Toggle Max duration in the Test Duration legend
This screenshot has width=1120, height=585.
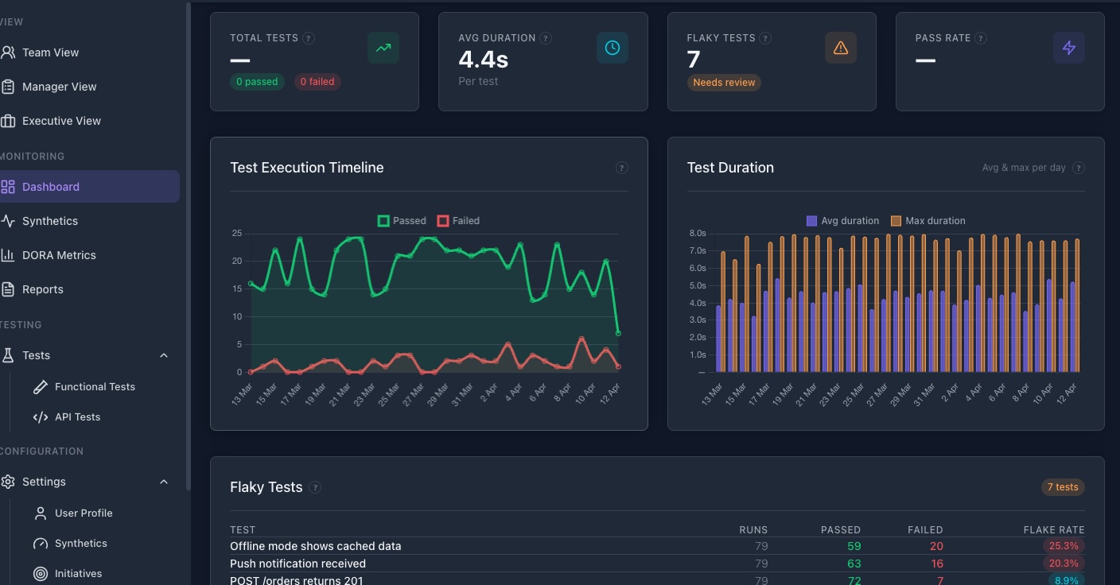click(x=927, y=220)
